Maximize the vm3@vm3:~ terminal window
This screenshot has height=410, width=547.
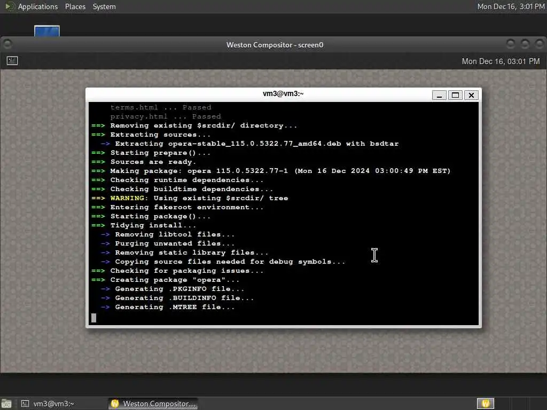click(455, 95)
